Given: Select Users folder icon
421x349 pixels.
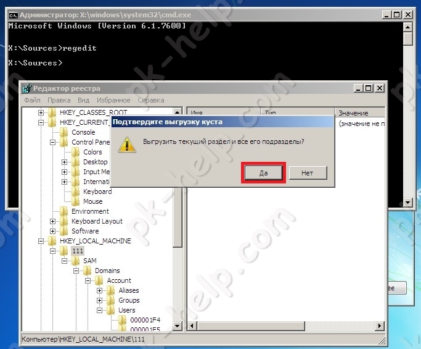Looking at the screenshot, I should click(111, 310).
